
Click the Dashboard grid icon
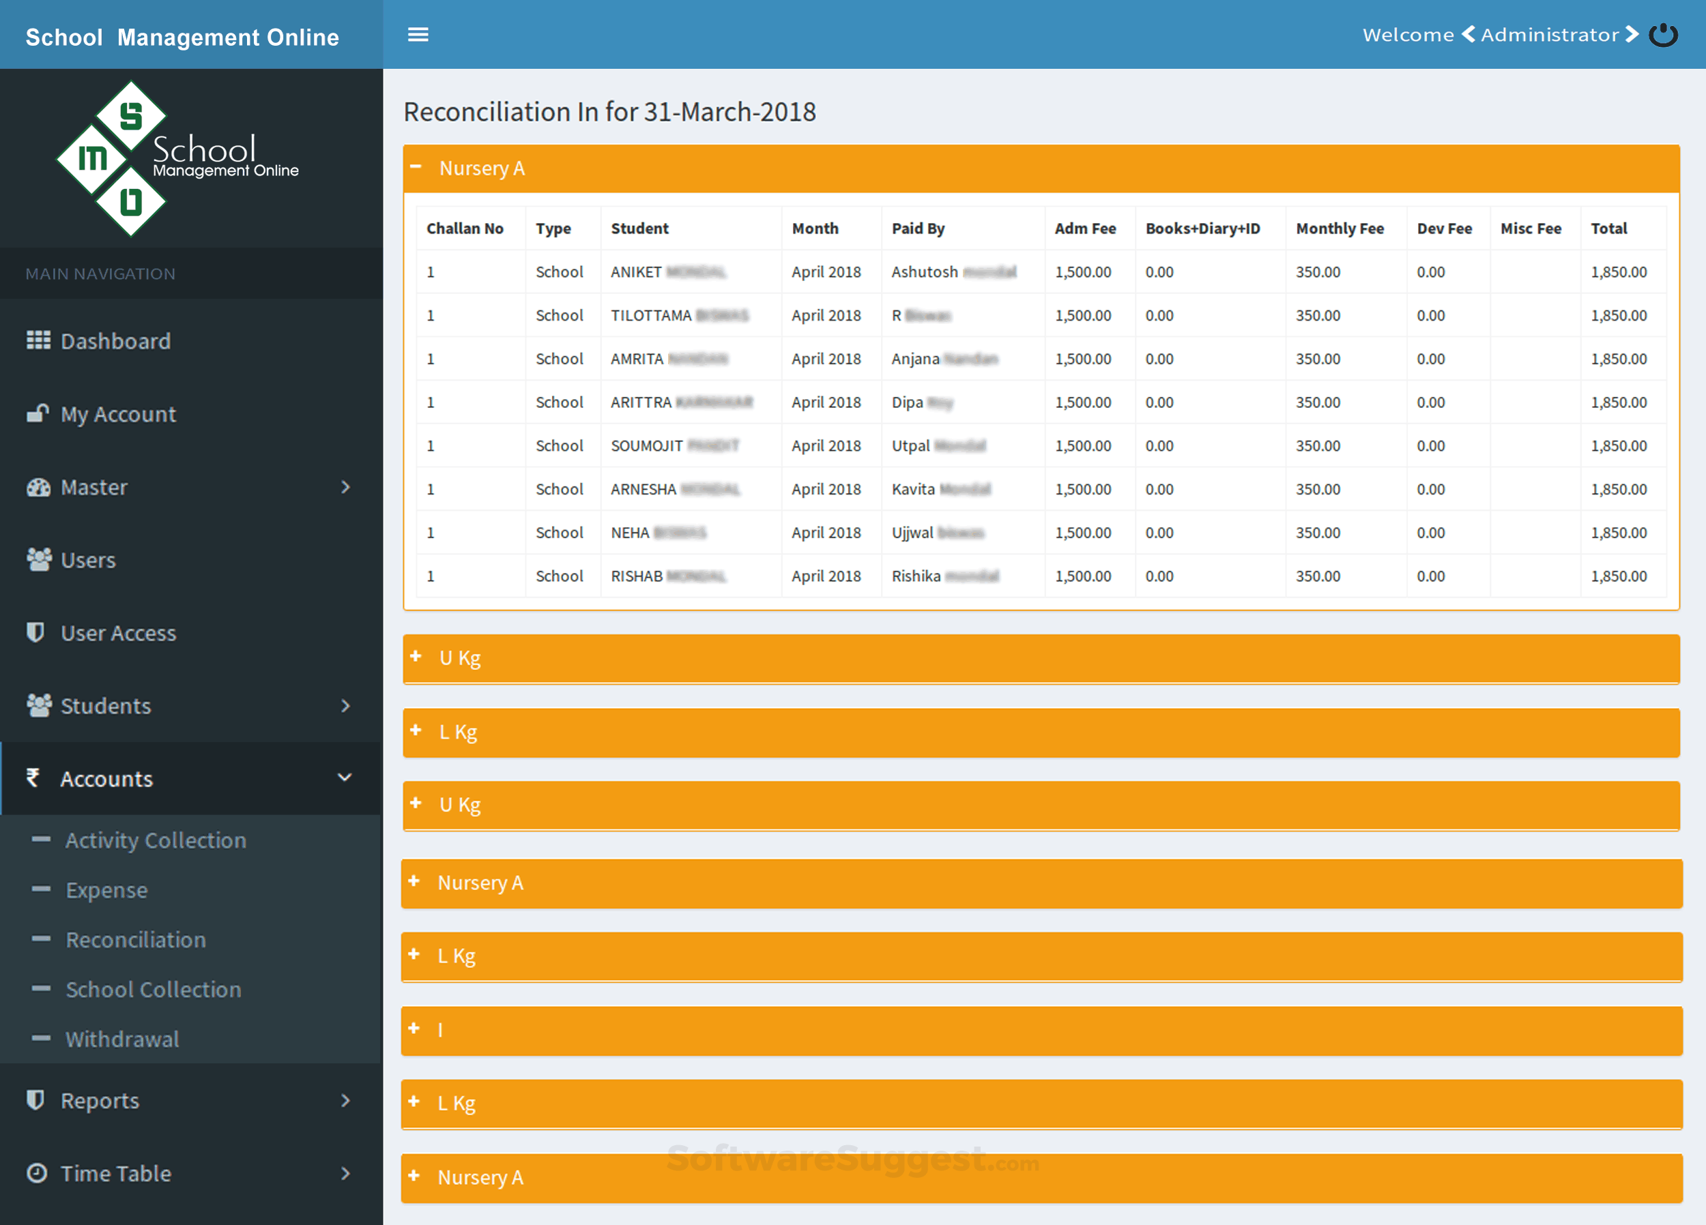click(x=38, y=340)
